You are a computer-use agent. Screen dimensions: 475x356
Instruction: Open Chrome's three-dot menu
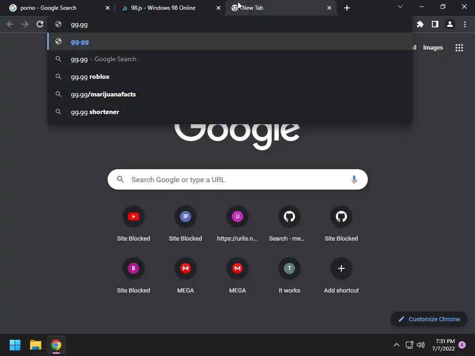(x=465, y=24)
